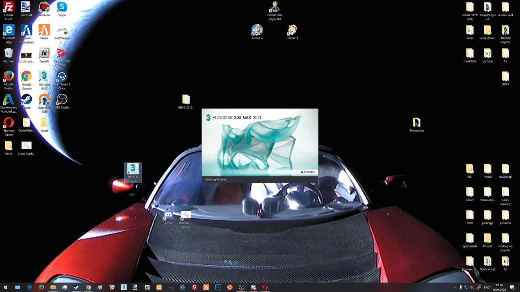Switch to 3ds Max in the taskbar
This screenshot has width=520, height=292.
point(123,287)
